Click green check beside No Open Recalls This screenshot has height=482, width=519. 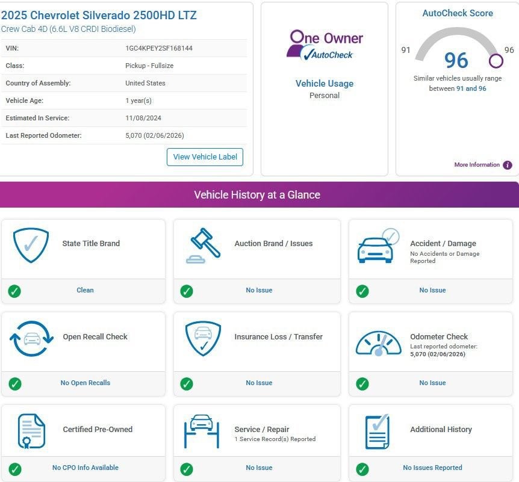click(x=15, y=384)
